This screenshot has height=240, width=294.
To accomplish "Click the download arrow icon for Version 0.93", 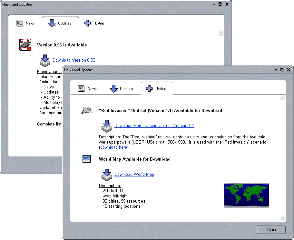I will (x=44, y=60).
